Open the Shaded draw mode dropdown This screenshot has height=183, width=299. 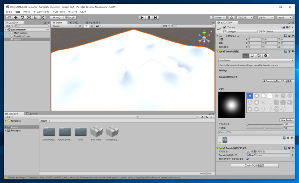pos(64,26)
